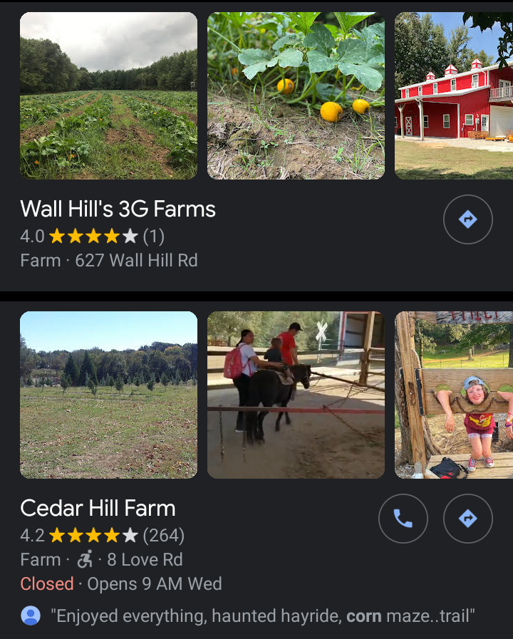The image size is (513, 639).
Task: Open the Christmas tree field photo
Action: (x=108, y=395)
